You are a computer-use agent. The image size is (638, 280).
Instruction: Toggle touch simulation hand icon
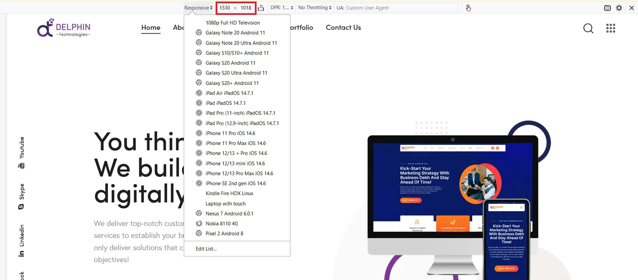click(x=468, y=8)
